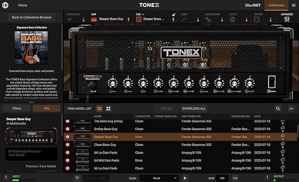
Task: Open Advanced settings sliders icon
Action: click(287, 19)
